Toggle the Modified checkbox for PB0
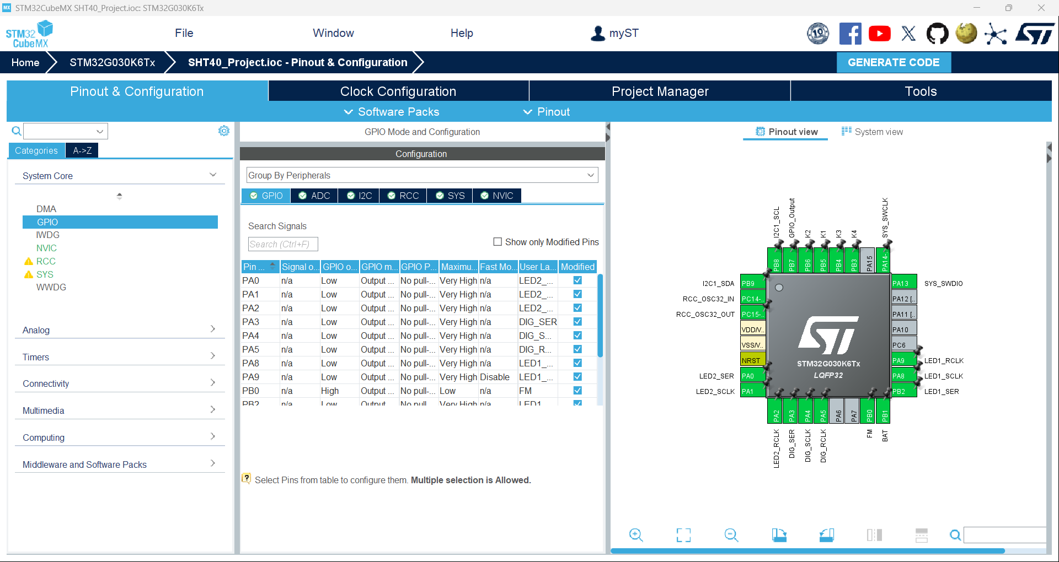Image resolution: width=1059 pixels, height=562 pixels. (577, 391)
